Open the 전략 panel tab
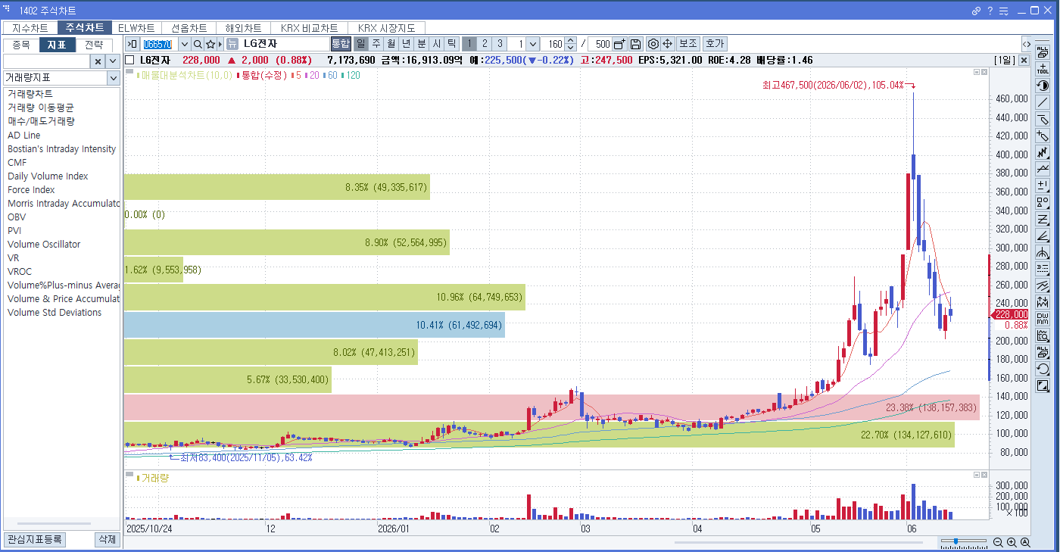Viewport: 1060px width, 552px height. pos(94,45)
